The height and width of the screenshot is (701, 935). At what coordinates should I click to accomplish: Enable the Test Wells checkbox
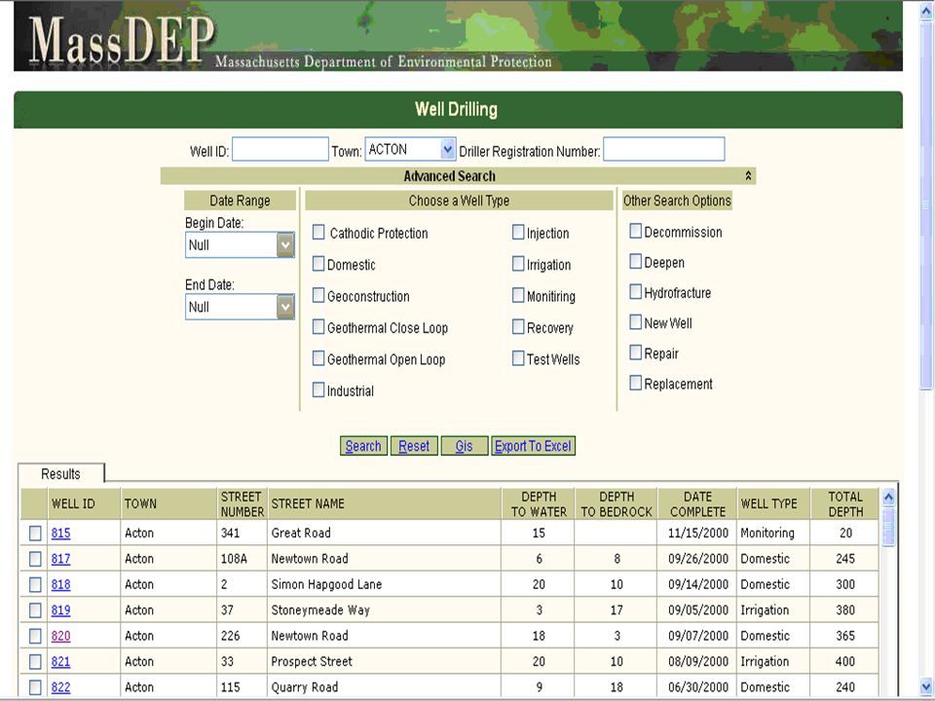[x=518, y=359]
